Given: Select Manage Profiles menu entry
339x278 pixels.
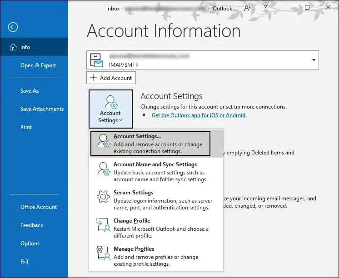Looking at the screenshot, I should click(x=156, y=256).
